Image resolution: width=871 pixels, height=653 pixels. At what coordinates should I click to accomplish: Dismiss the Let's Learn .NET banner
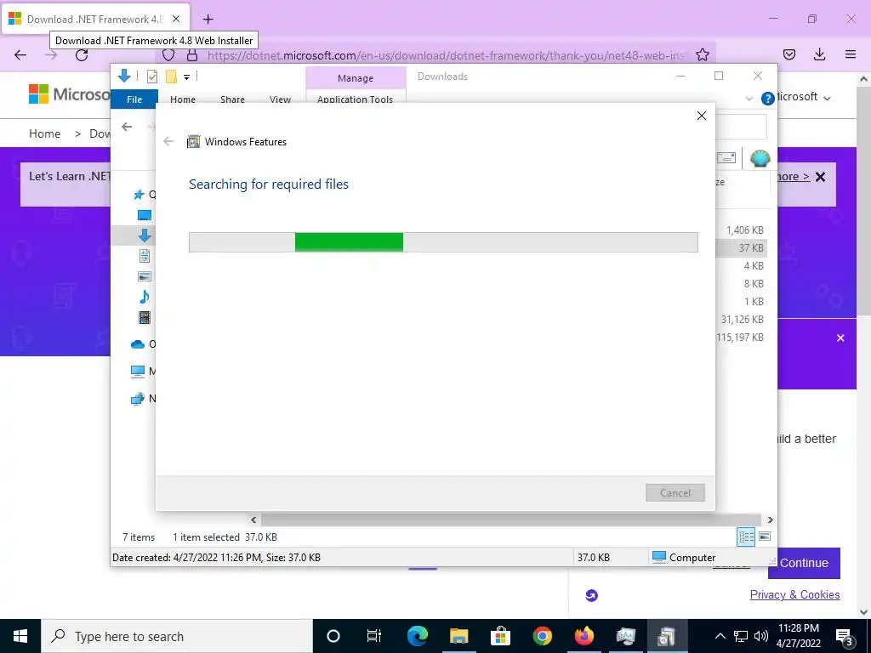(820, 177)
